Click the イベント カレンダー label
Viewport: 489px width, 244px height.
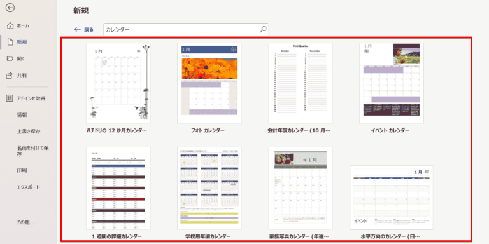390,130
